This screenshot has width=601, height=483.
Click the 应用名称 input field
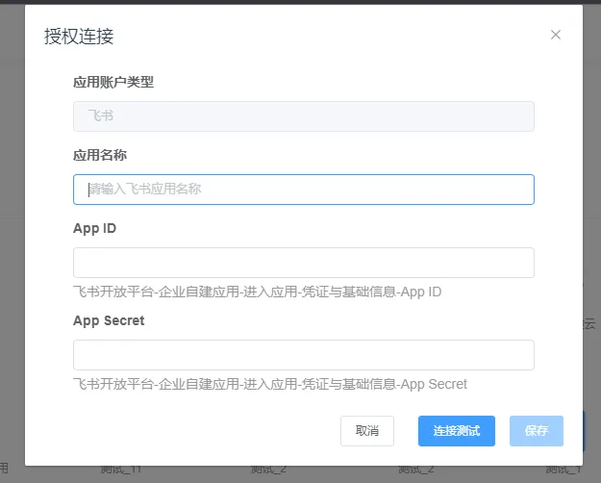[x=303, y=190]
